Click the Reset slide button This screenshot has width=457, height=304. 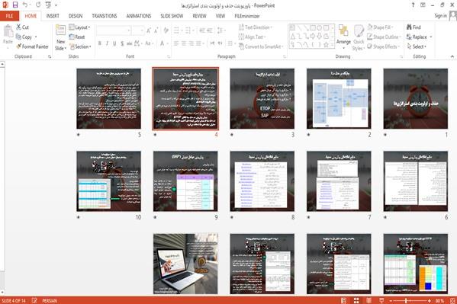(x=77, y=37)
